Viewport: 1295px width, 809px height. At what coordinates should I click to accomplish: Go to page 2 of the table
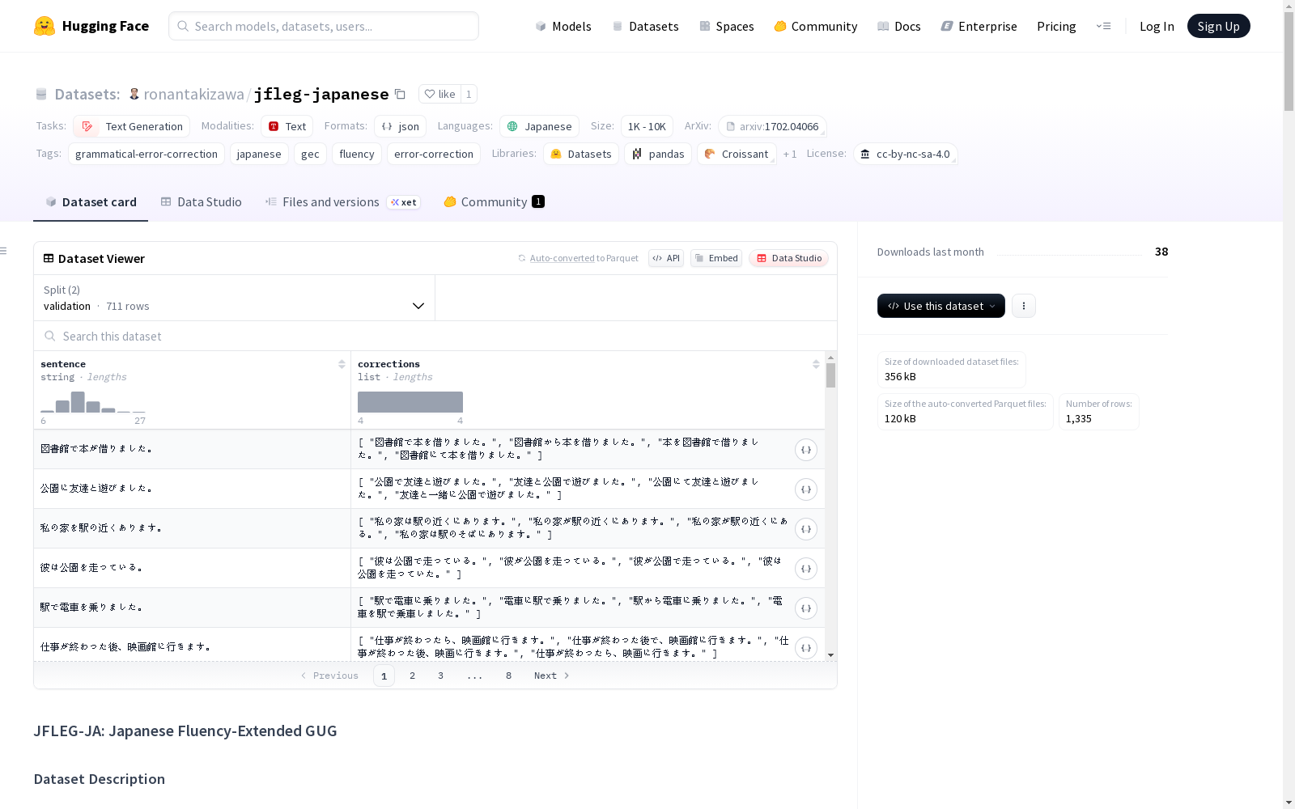(x=412, y=676)
